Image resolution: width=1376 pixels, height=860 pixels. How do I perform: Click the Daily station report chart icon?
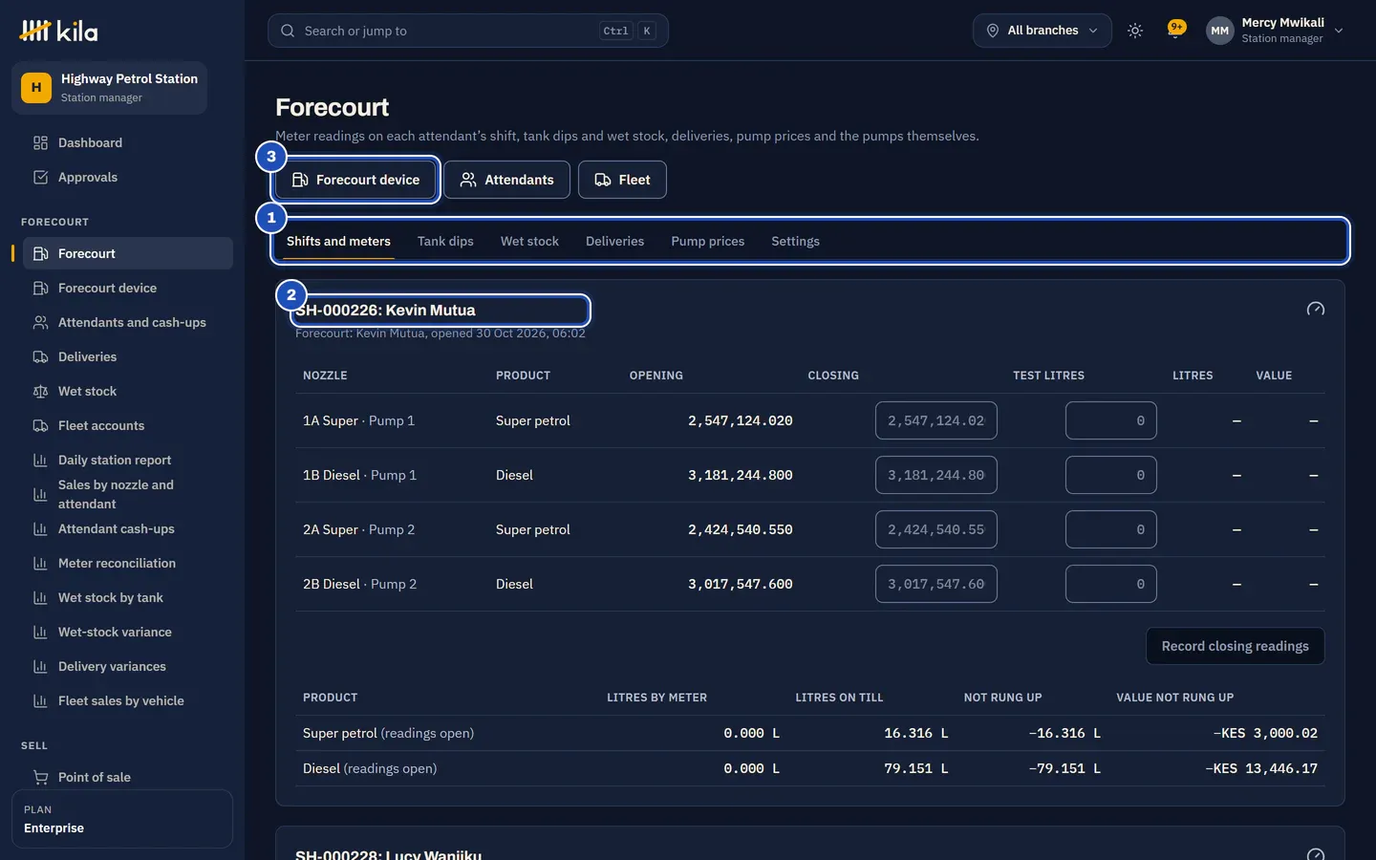(40, 460)
